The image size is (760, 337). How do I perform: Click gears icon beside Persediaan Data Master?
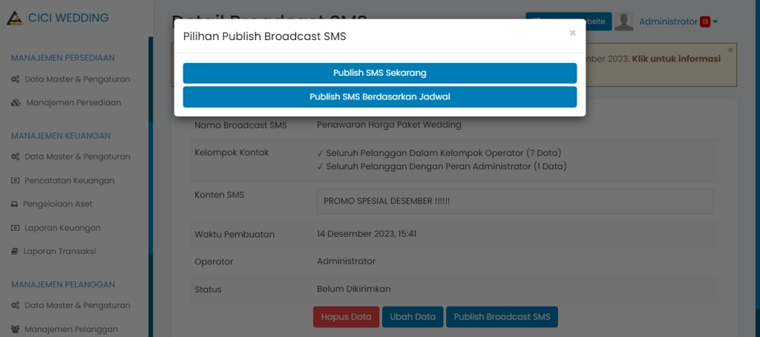(16, 79)
